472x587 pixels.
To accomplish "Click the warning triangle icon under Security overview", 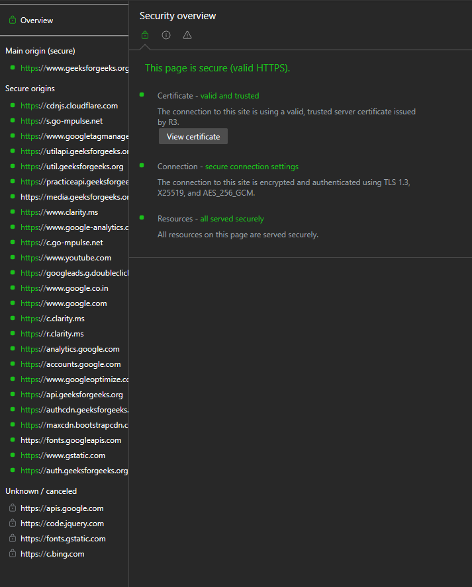I will tap(187, 35).
